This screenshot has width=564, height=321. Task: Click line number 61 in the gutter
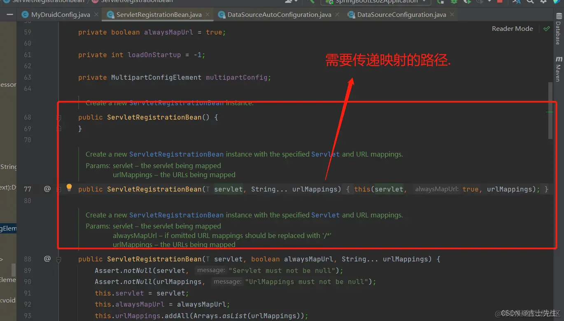[x=28, y=55]
